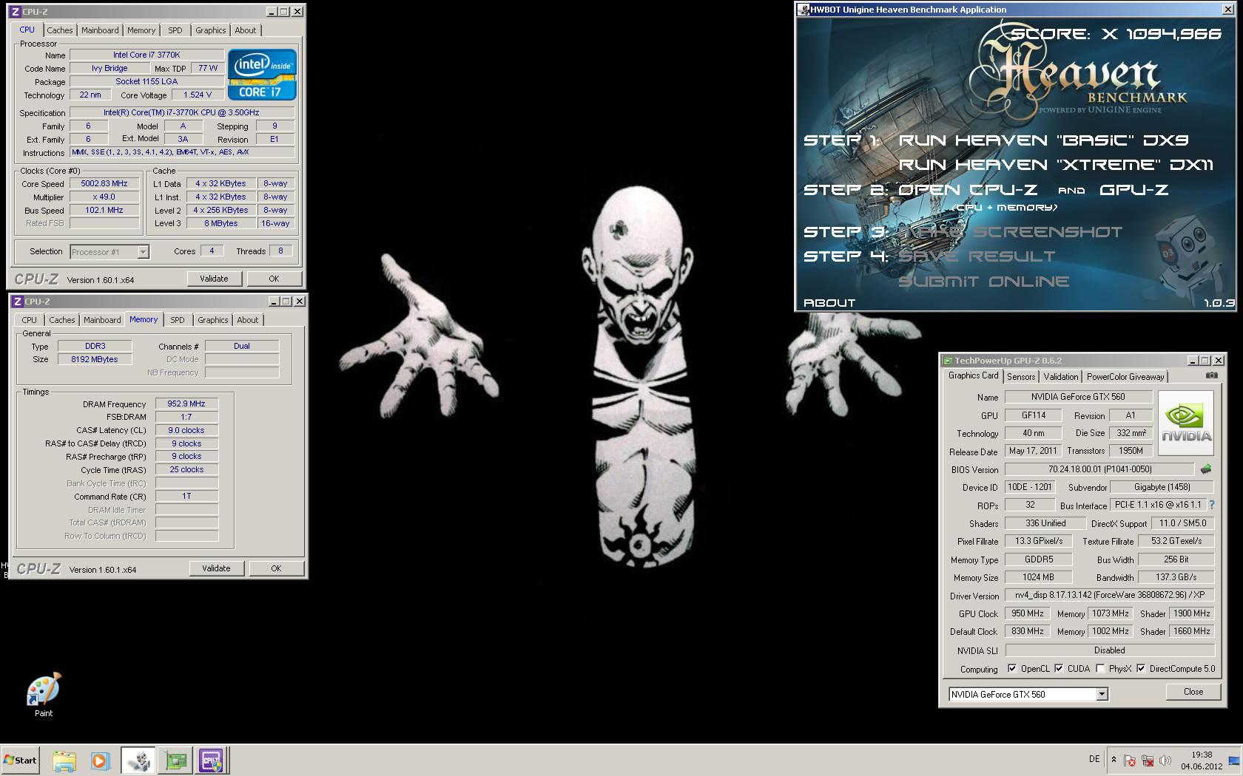This screenshot has width=1243, height=776.
Task: Switch to Sensors tab in GPU-Z
Action: (1021, 377)
